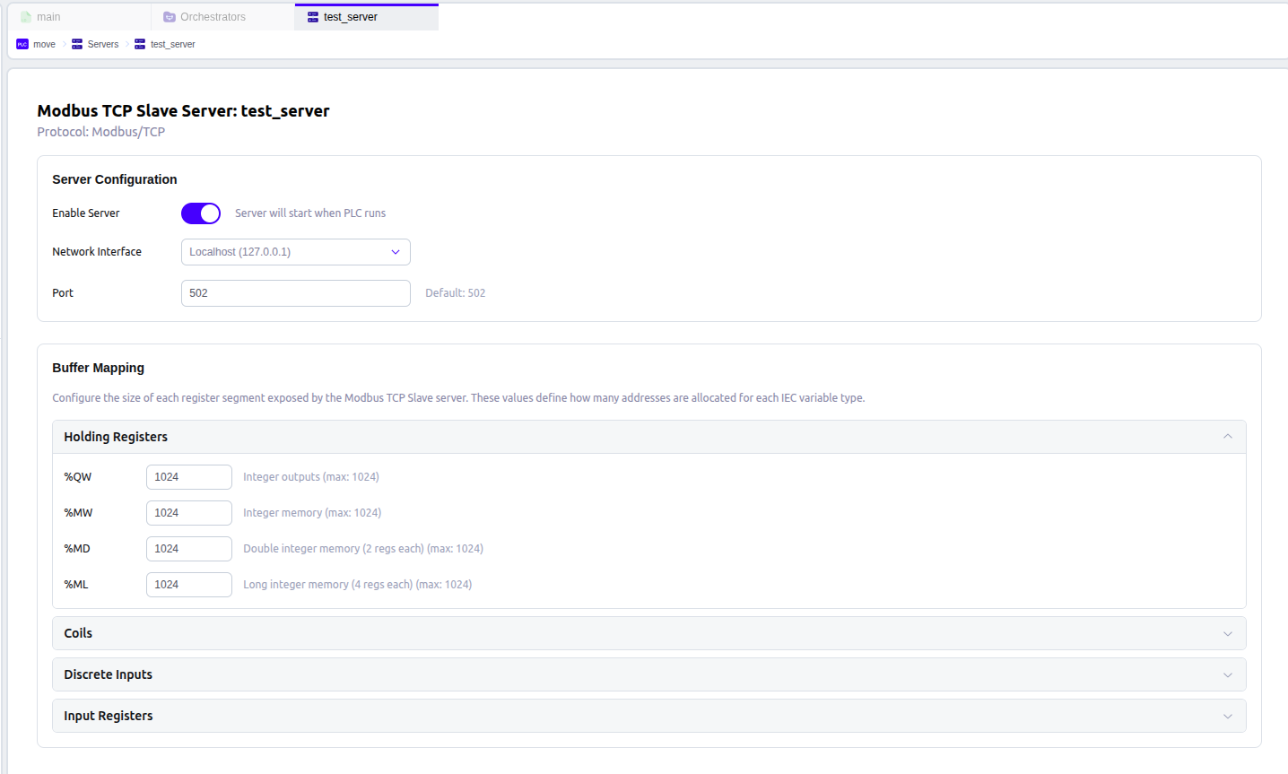
Task: Click the Holding Registers chevron up icon
Action: coord(1228,437)
